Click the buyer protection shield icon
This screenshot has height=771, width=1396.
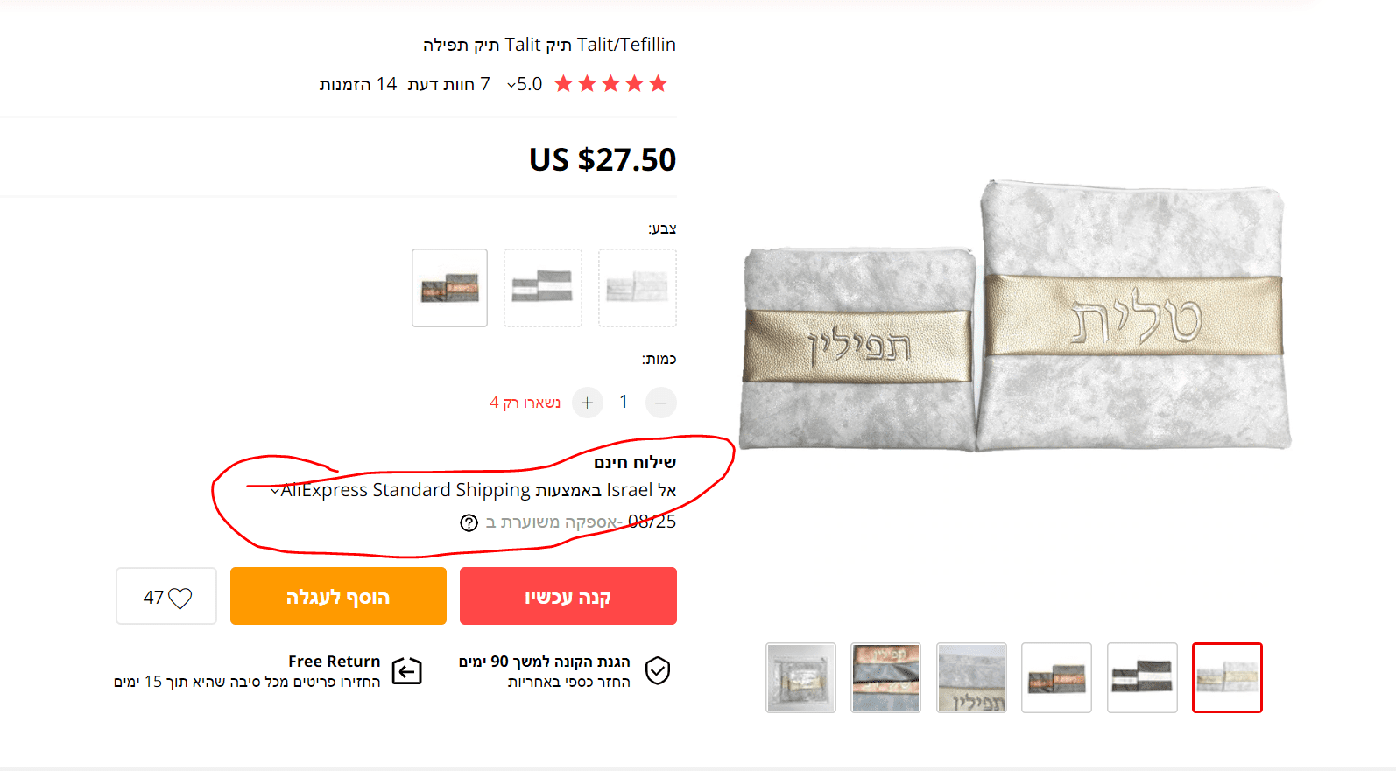coord(658,670)
